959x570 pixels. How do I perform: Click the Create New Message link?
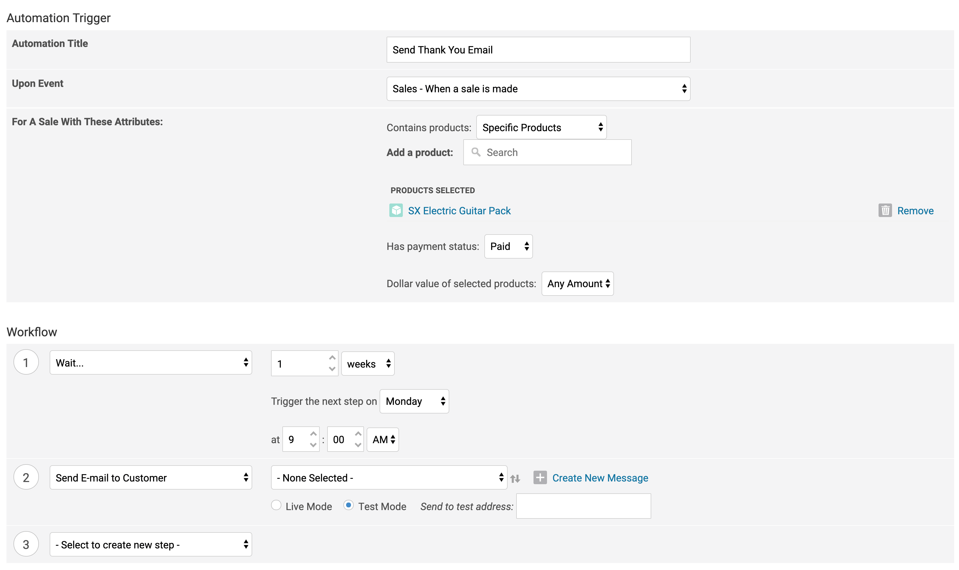click(600, 478)
